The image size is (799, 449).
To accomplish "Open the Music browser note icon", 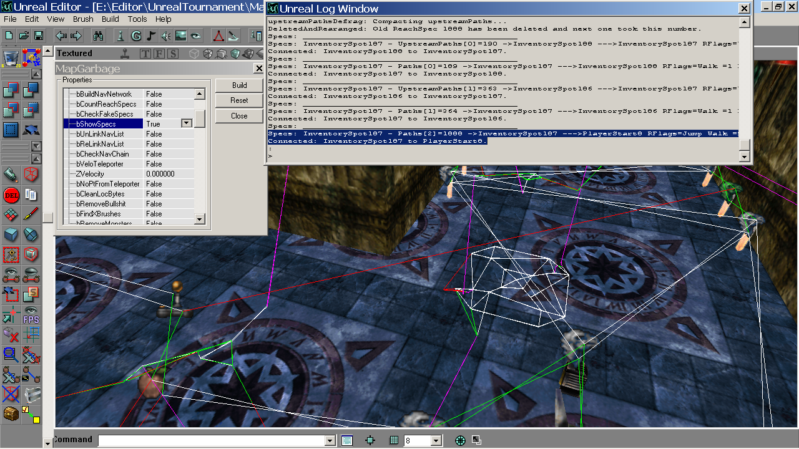I will click(151, 36).
